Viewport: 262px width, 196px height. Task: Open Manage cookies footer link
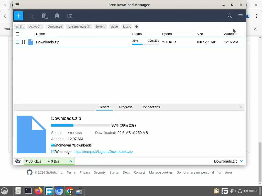(161, 172)
